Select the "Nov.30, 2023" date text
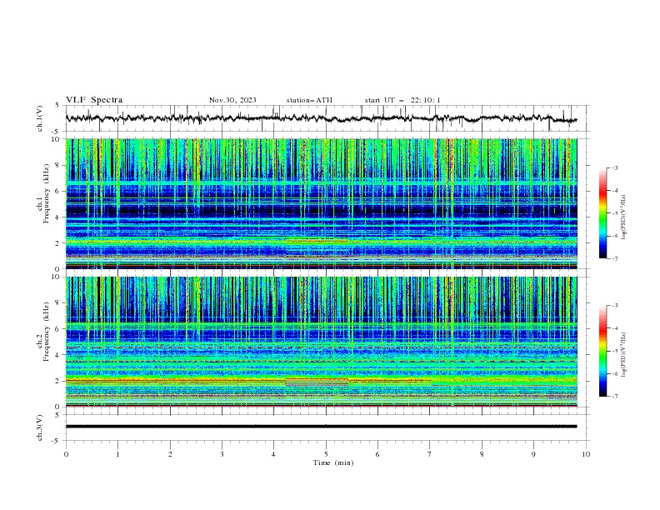This screenshot has height=510, width=660. (x=232, y=100)
